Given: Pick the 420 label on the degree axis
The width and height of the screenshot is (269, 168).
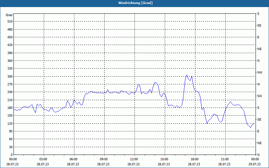Looking at the screenshot, I should (x=10, y=45).
